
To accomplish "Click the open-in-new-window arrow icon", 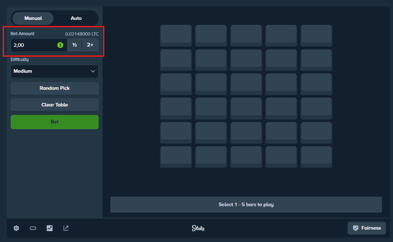I will click(x=66, y=228).
